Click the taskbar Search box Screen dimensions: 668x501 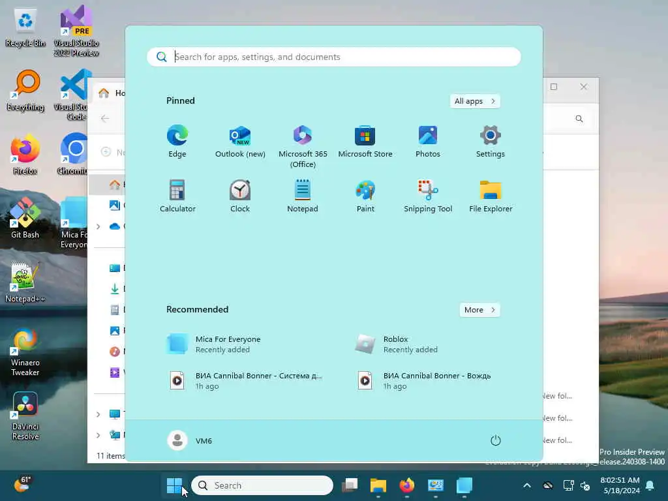click(x=262, y=485)
